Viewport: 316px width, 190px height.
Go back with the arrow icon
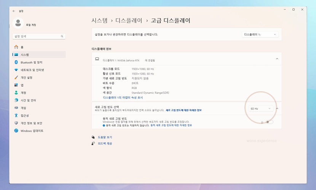14,11
